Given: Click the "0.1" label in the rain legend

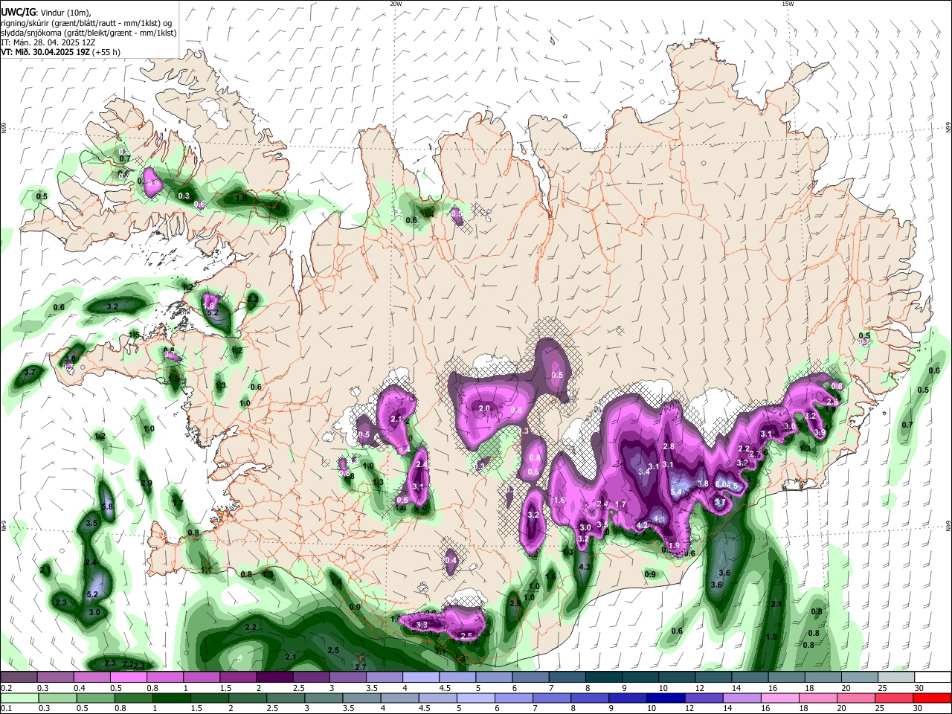Looking at the screenshot, I should [6, 708].
